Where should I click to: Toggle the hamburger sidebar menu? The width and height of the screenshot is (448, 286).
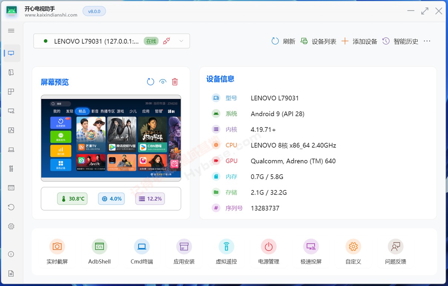point(11,30)
